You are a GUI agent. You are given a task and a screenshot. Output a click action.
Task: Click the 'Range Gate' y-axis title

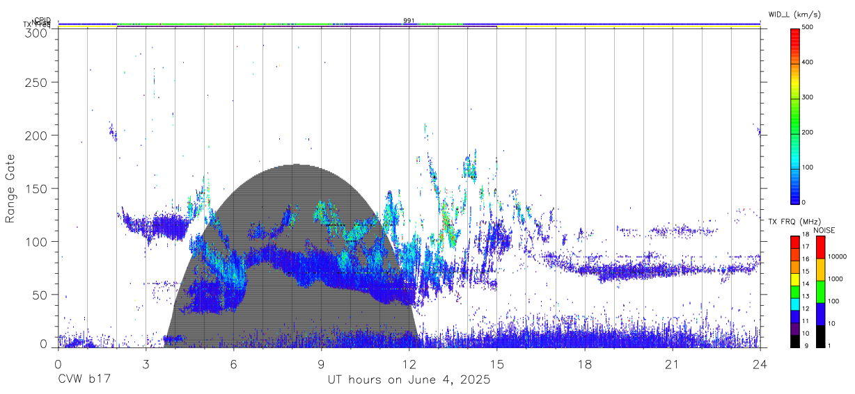pos(10,188)
